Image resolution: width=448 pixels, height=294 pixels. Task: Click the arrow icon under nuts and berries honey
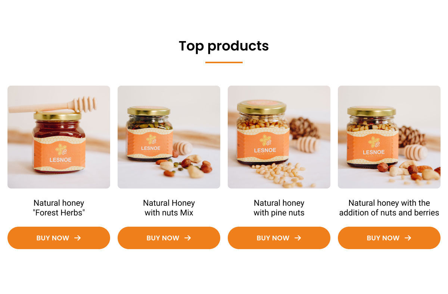[408, 238]
